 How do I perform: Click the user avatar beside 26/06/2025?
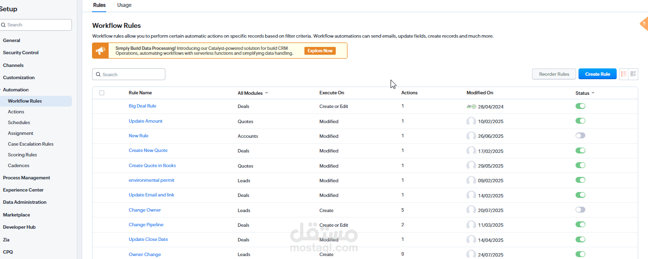[471, 136]
